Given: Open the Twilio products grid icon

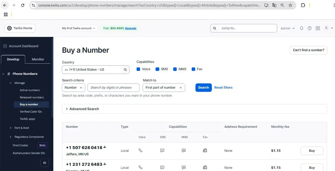Looking at the screenshot, I should (318, 28).
